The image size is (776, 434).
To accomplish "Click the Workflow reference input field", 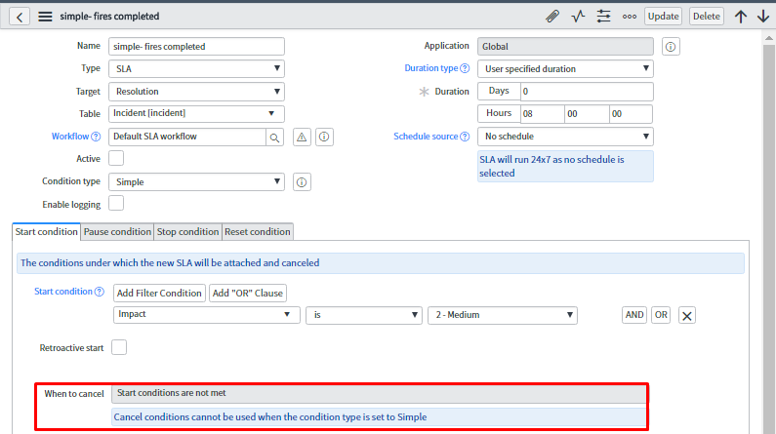I will [187, 137].
